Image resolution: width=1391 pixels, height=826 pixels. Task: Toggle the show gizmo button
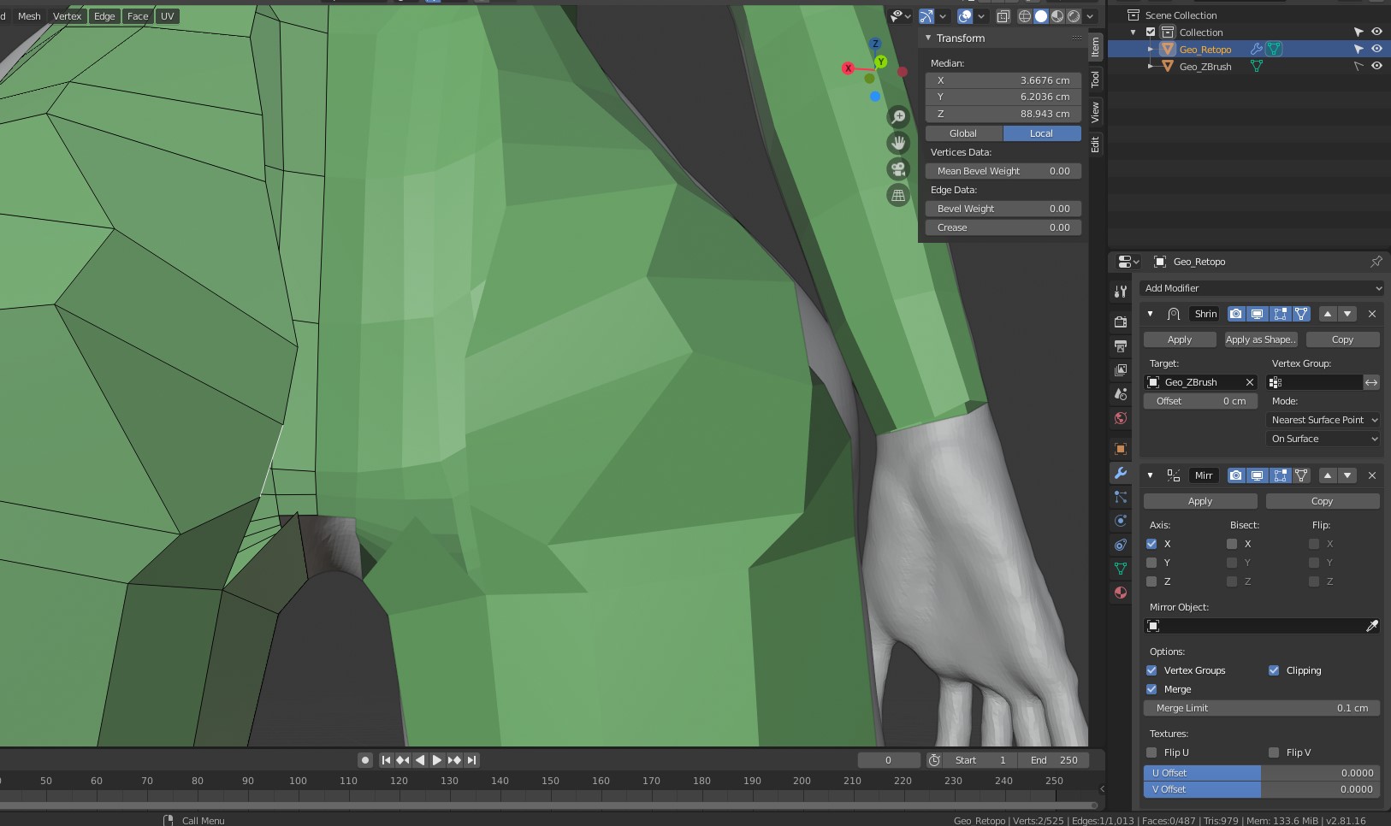(926, 16)
